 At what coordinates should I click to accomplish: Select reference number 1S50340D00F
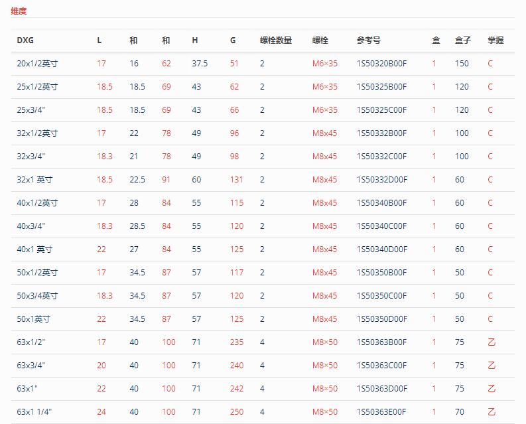pos(382,249)
